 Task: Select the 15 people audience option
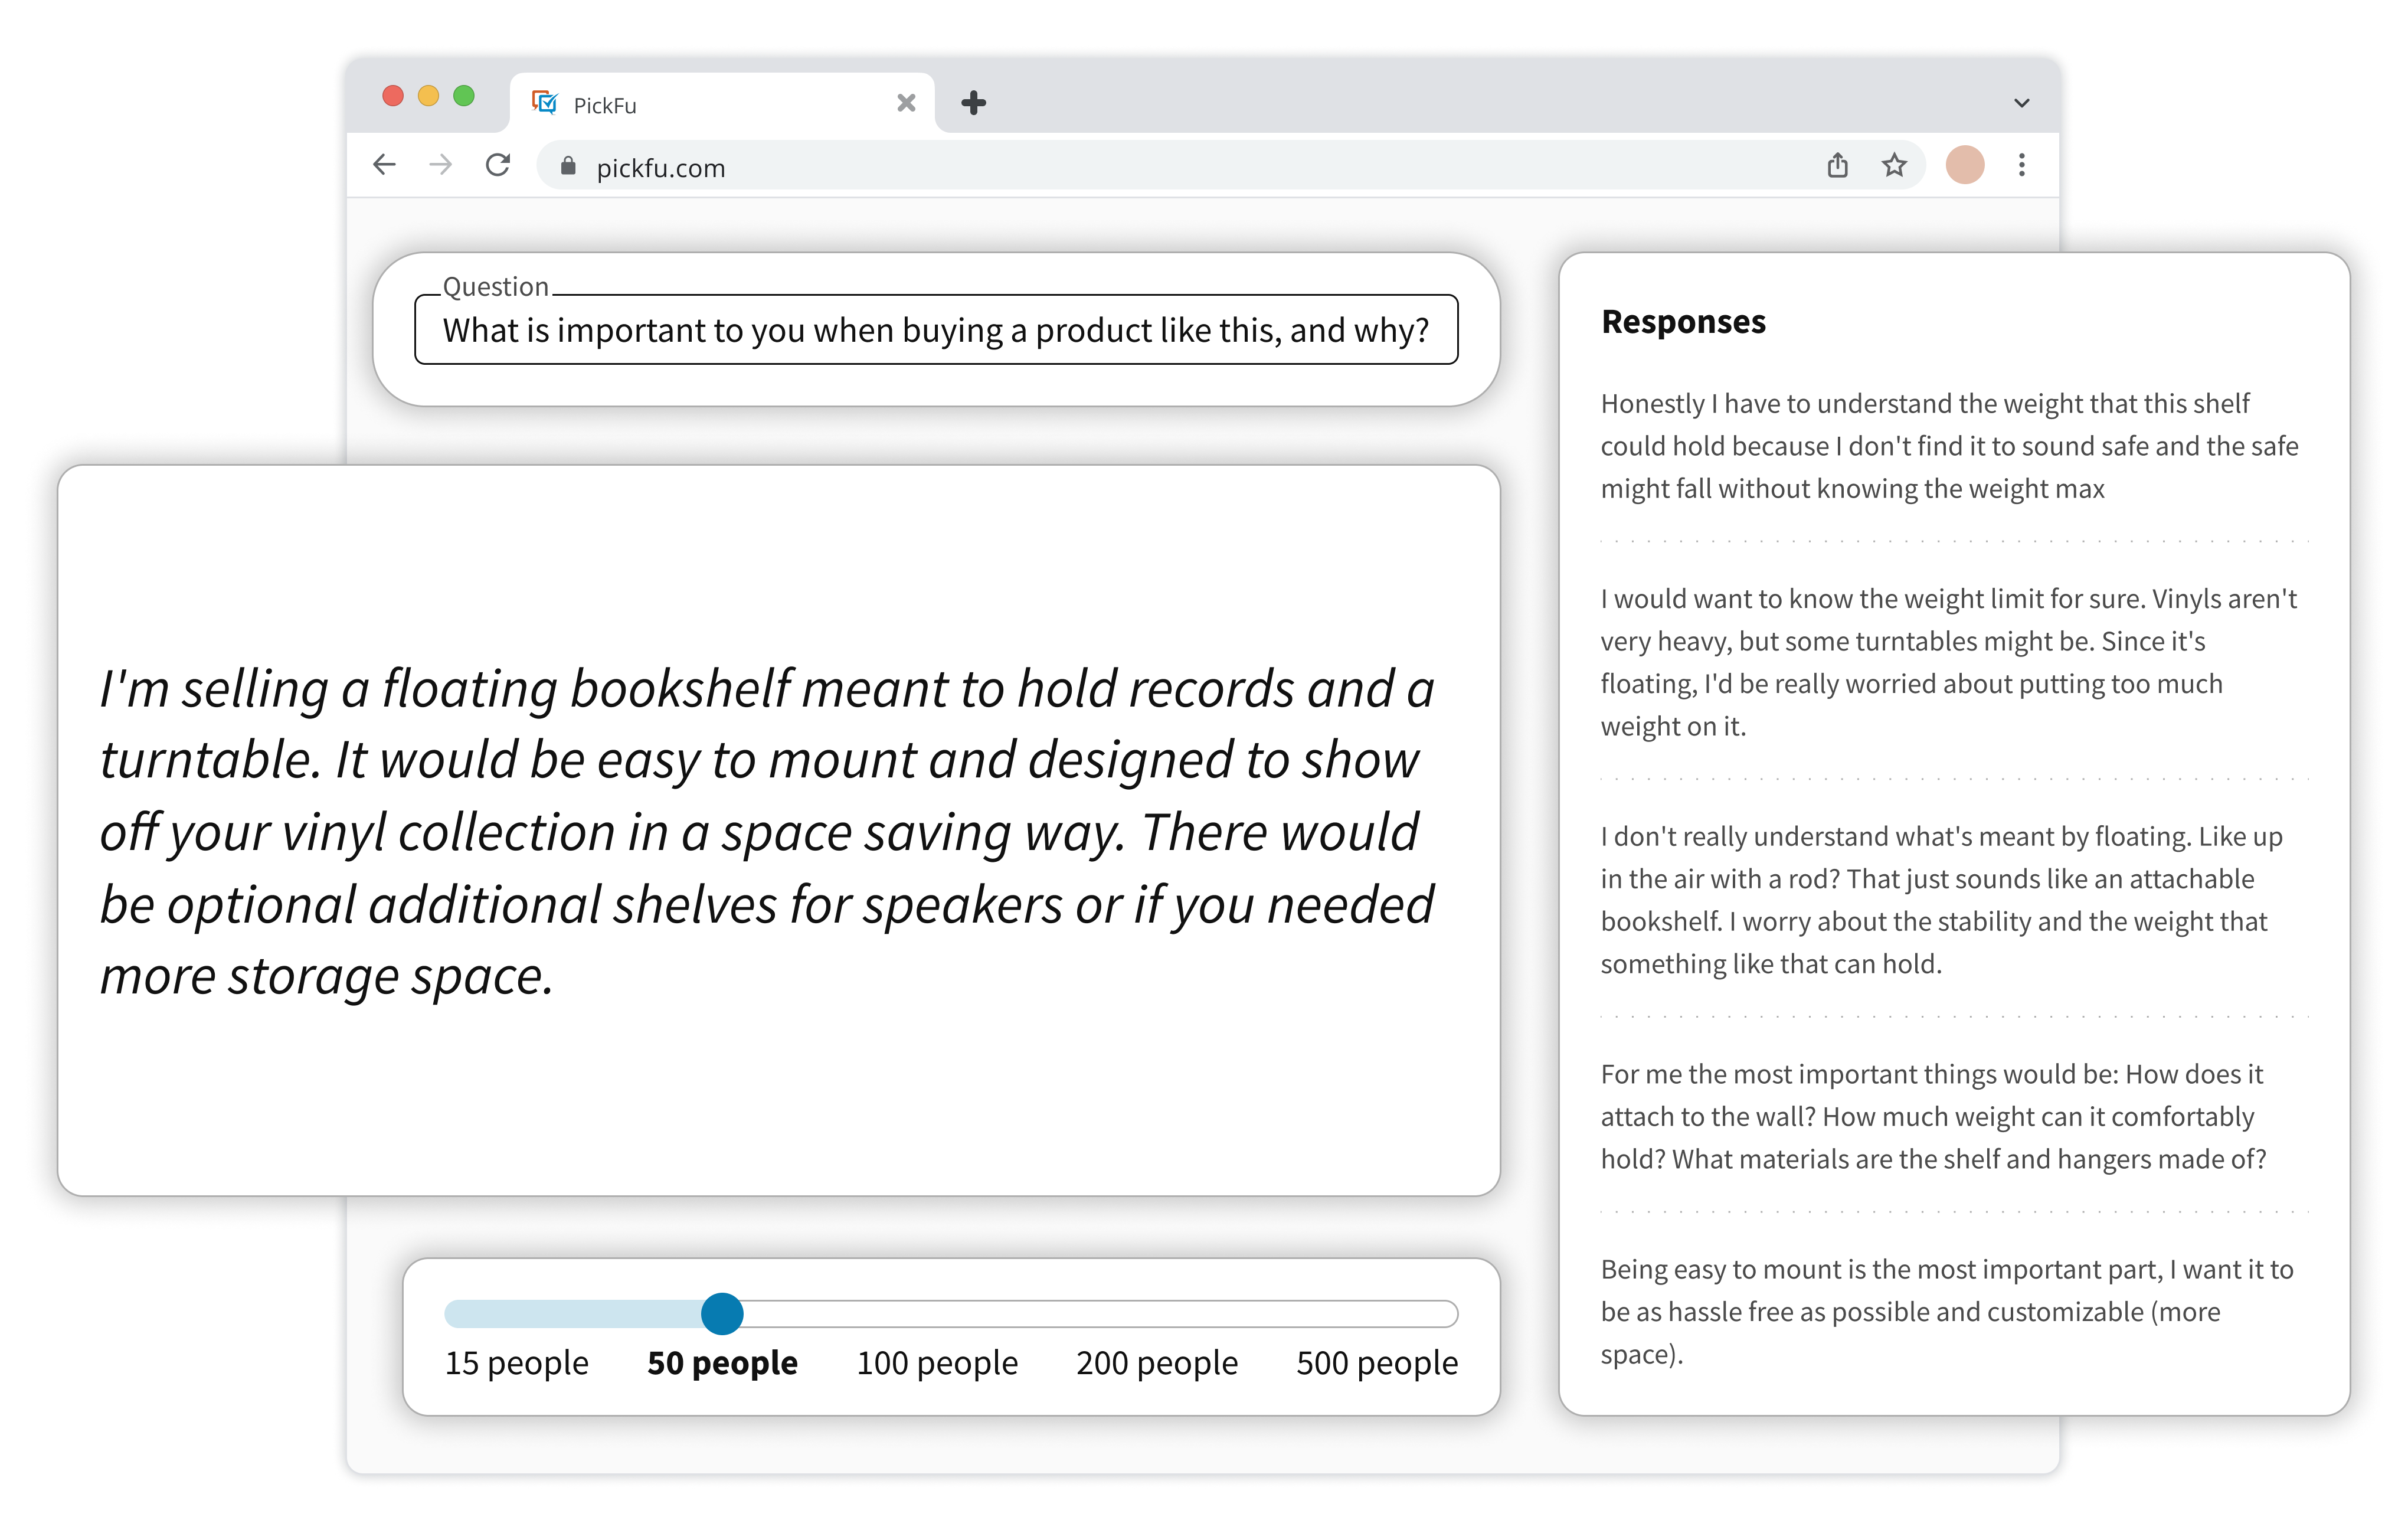click(516, 1362)
